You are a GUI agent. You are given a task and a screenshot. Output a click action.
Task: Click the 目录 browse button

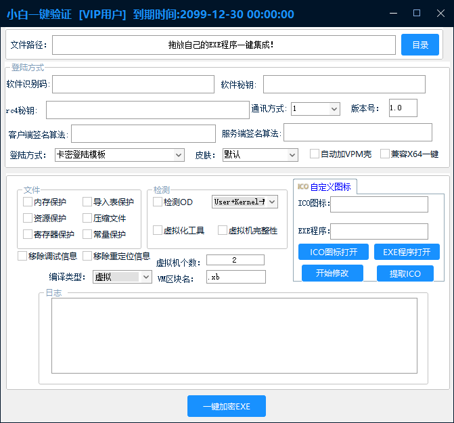[420, 45]
